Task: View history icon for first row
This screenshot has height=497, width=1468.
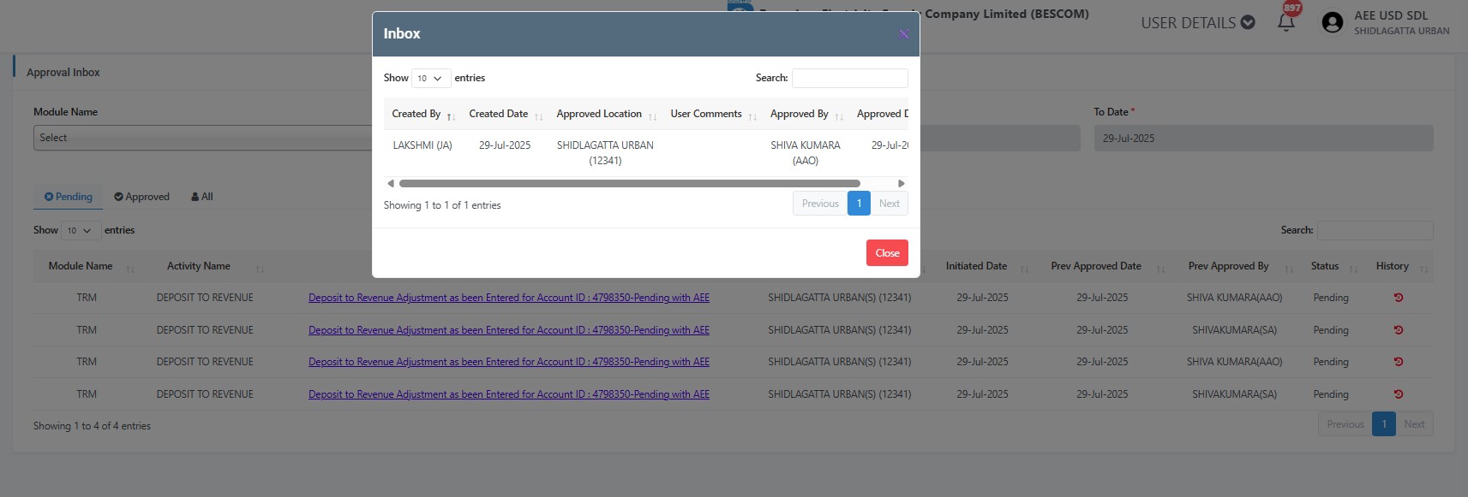Action: 1399,298
